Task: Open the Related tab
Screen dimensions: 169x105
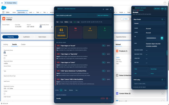Action: (x=118, y=44)
